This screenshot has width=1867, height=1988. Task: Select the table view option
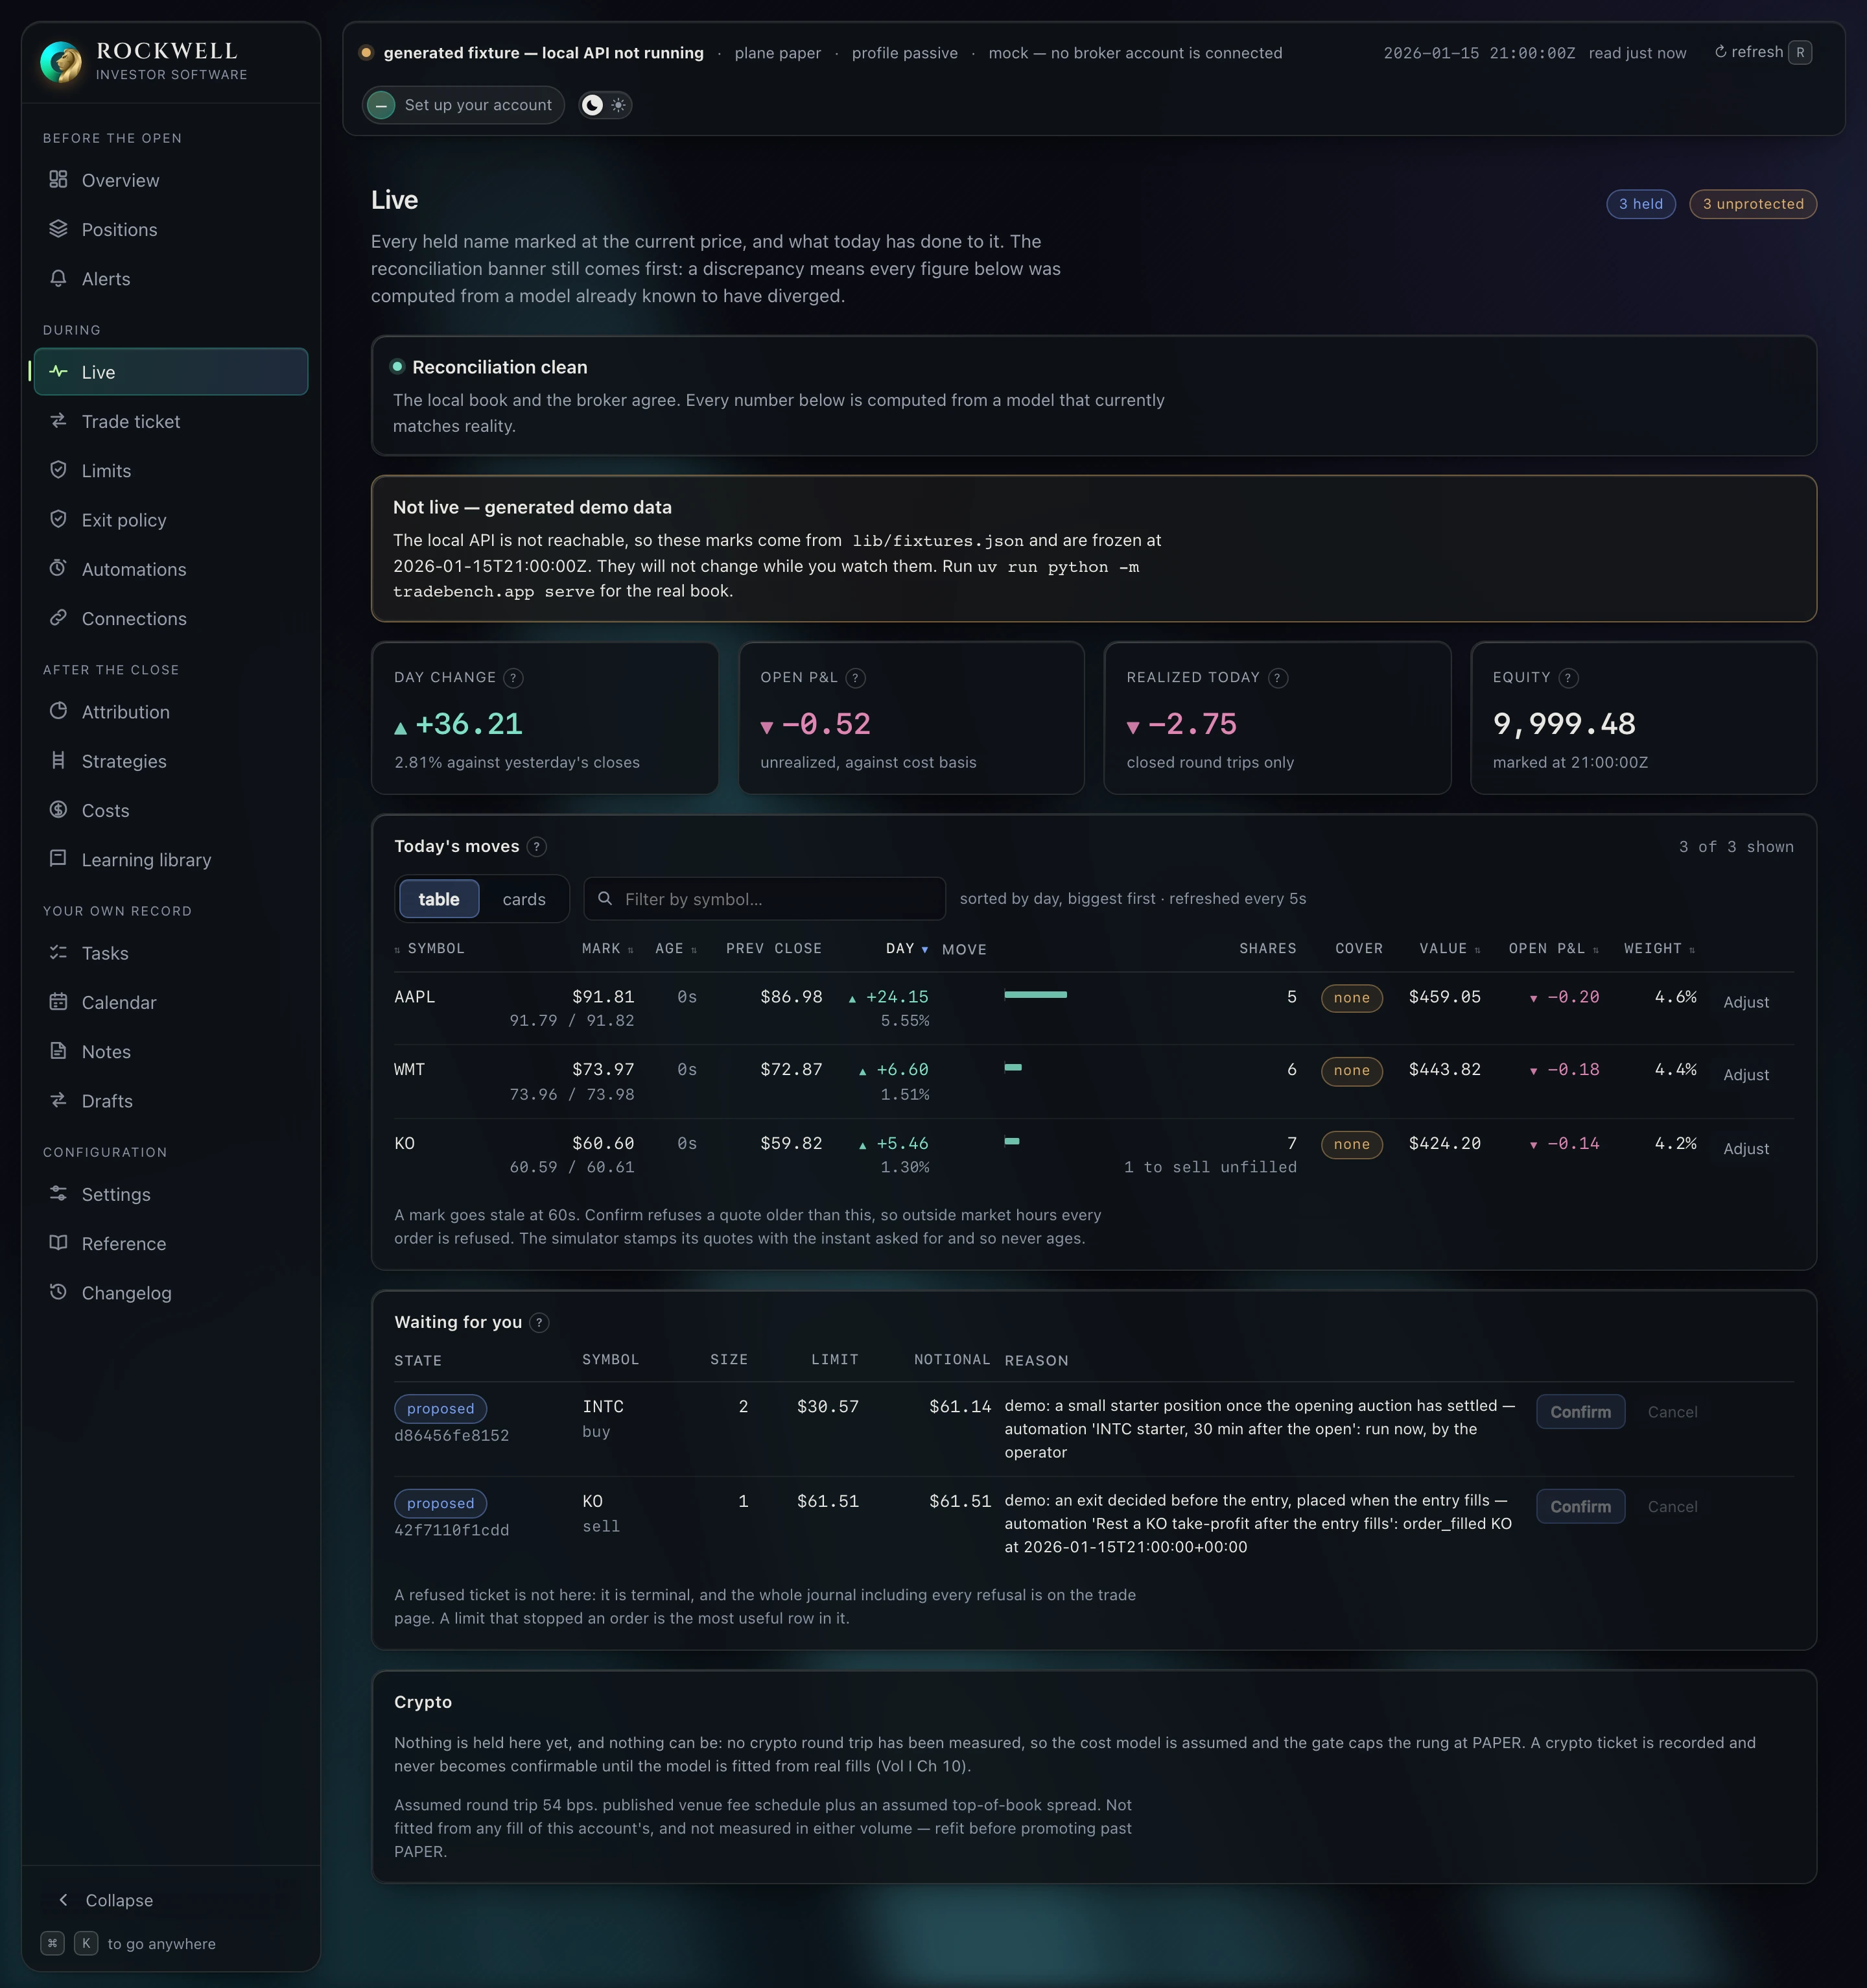tap(439, 899)
